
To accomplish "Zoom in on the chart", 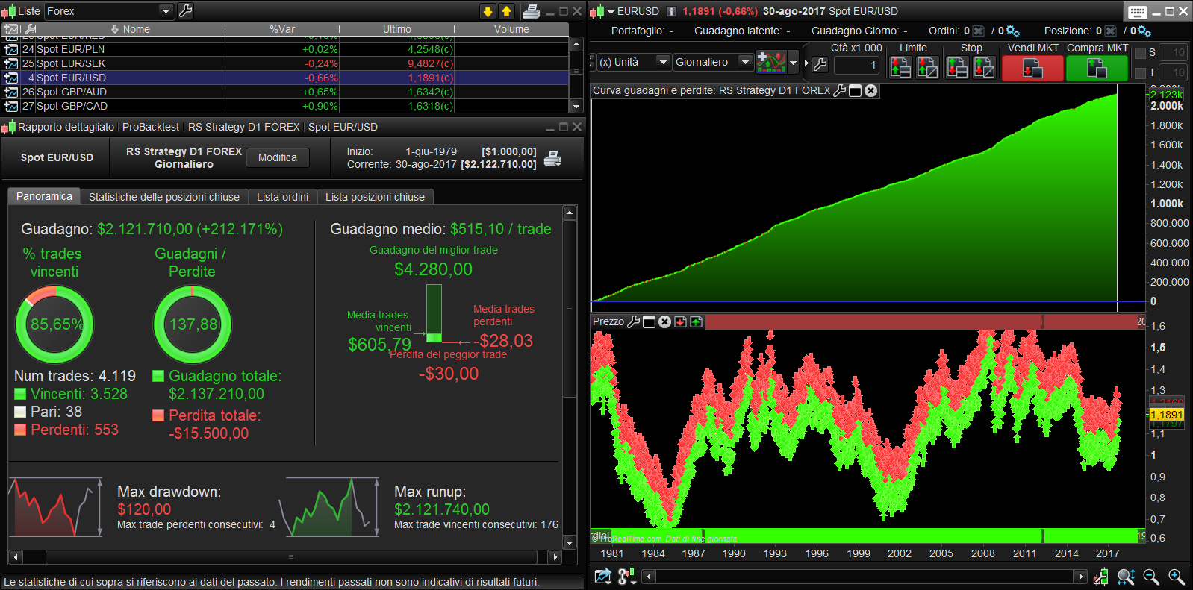I will coord(1176,577).
